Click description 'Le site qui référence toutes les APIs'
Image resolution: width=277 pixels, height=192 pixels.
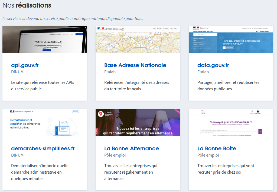[43, 85]
